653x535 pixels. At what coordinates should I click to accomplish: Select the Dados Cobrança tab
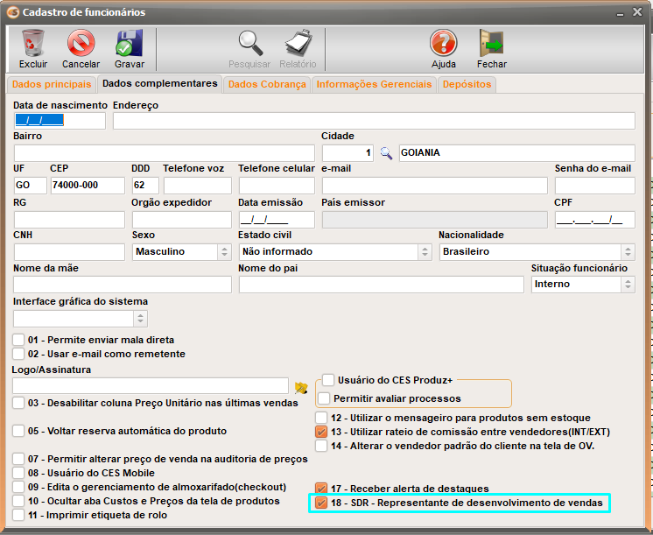tap(267, 84)
